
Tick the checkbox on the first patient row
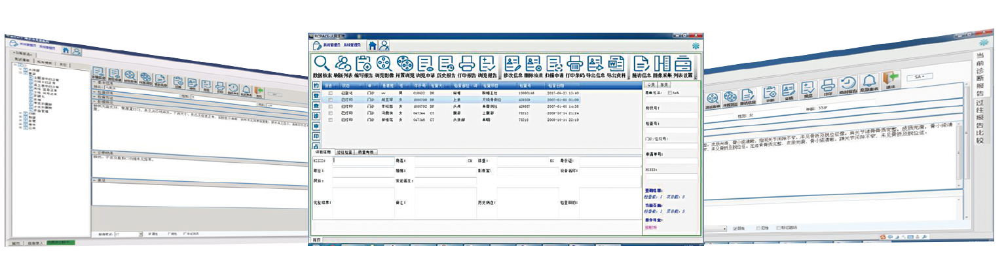tap(330, 94)
